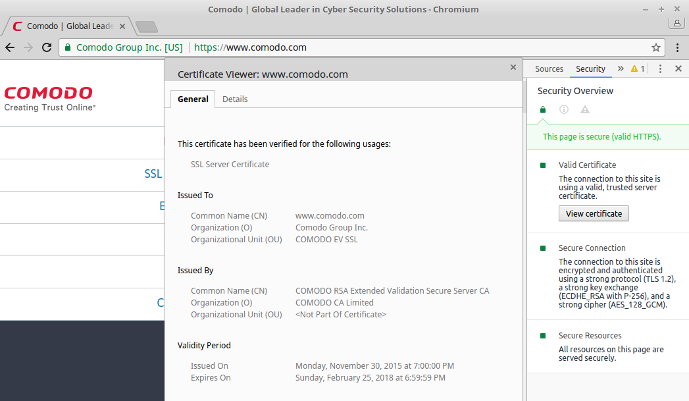The height and width of the screenshot is (401, 689).
Task: Click the gray warning triangle in Security Overview
Action: [584, 110]
